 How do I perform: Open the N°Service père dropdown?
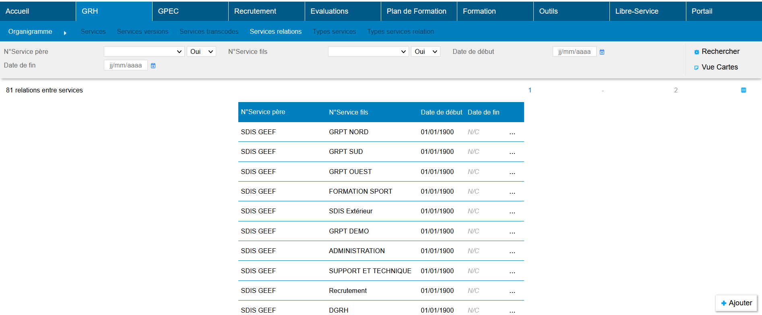(144, 51)
